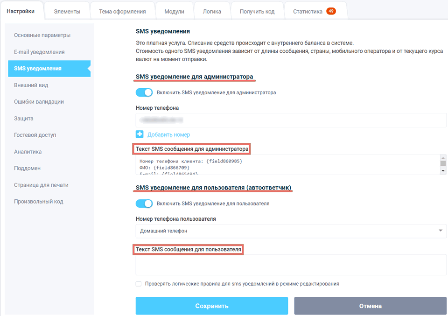Switch to the Элементы tab

pyautogui.click(x=67, y=9)
